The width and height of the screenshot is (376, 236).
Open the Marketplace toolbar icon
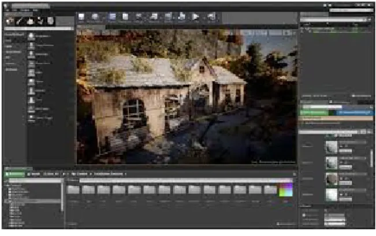[125, 17]
